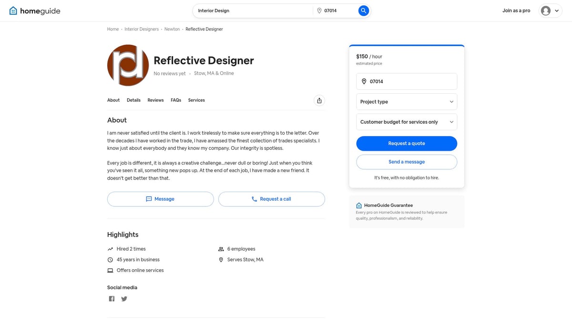Click the people icon beside 6 employees
Screen dimensions: 572x321
coord(221,249)
